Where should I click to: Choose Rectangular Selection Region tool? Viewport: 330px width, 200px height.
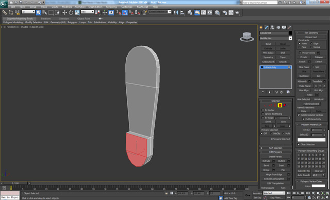tap(51, 12)
